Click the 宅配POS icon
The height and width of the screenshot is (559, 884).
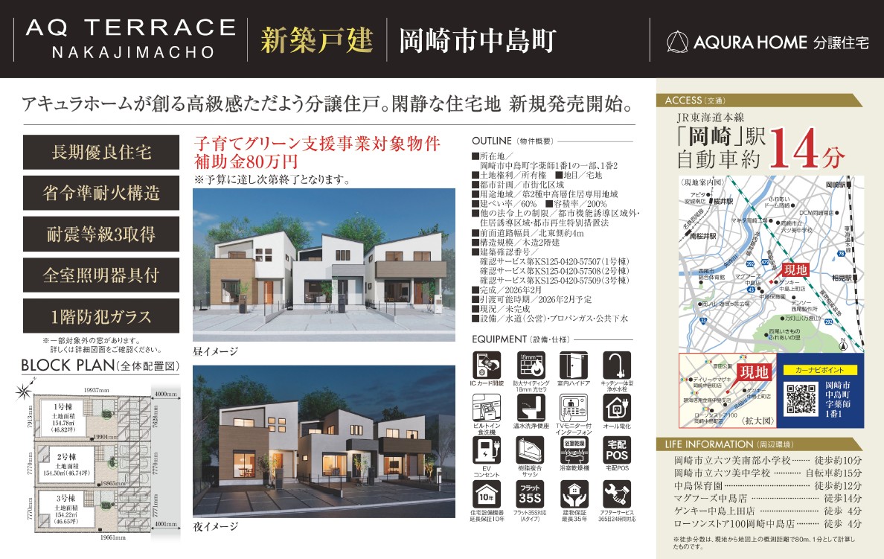[x=615, y=450]
